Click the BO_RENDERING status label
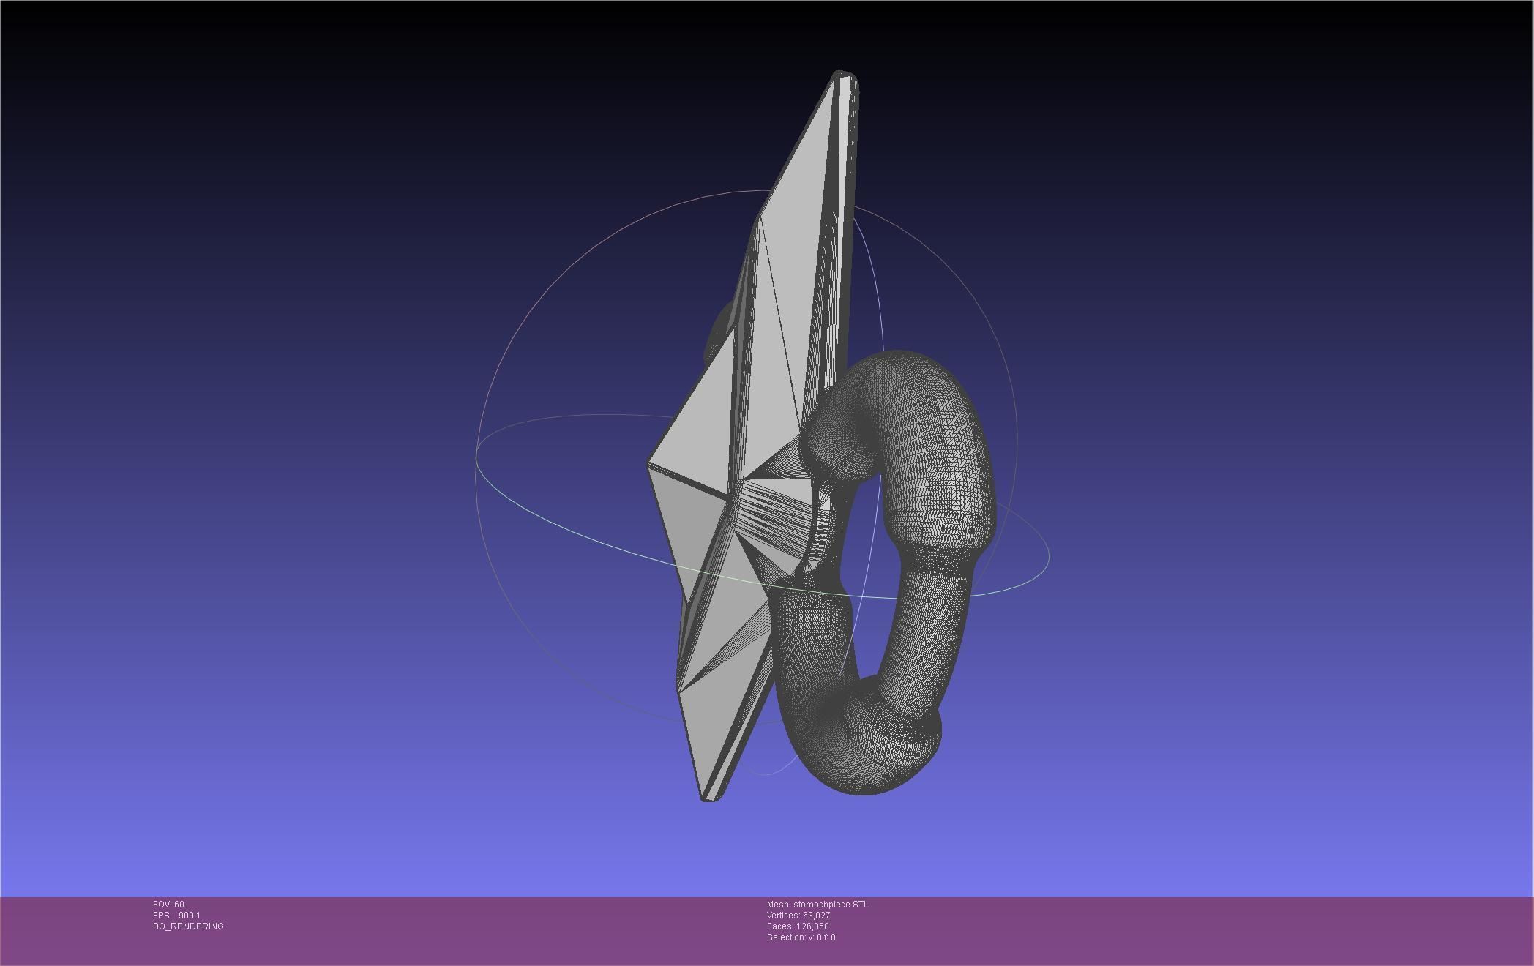 (x=188, y=926)
